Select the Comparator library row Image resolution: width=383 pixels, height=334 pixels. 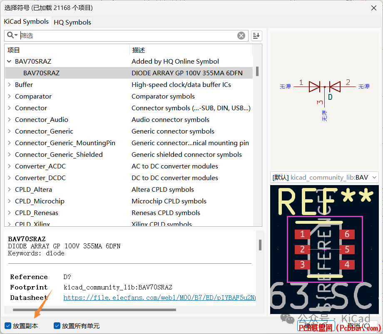click(x=129, y=96)
